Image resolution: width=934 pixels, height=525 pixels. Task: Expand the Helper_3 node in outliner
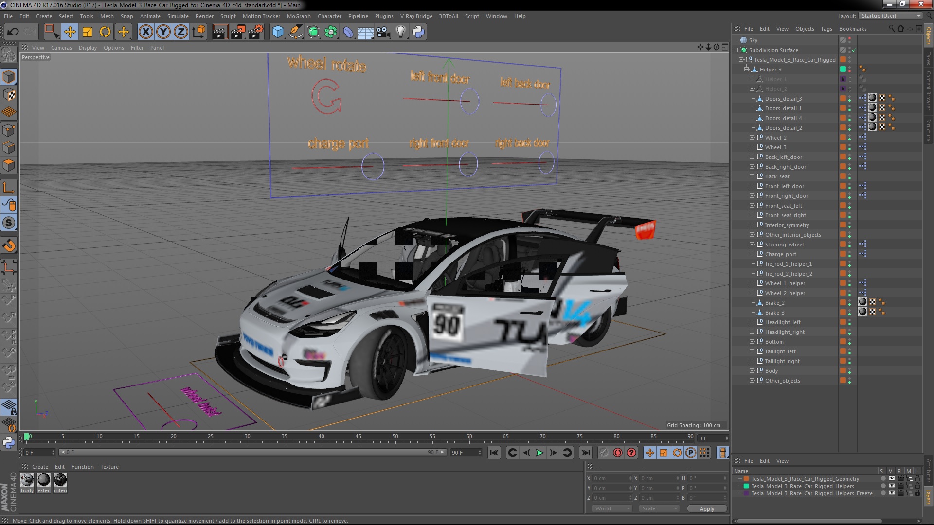pyautogui.click(x=746, y=69)
